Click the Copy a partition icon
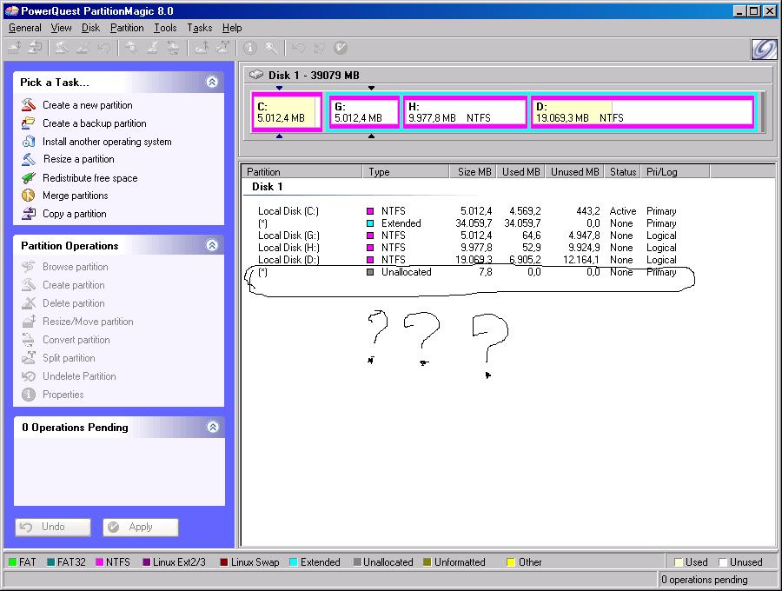 29,214
